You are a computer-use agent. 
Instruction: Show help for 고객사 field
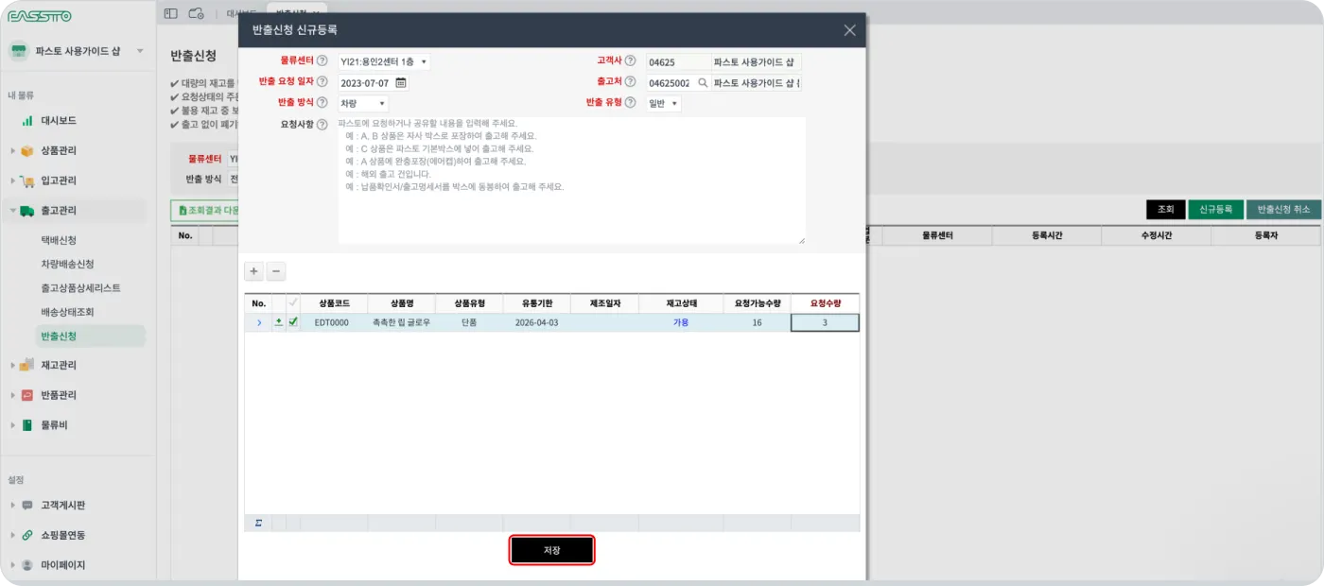[x=631, y=61]
